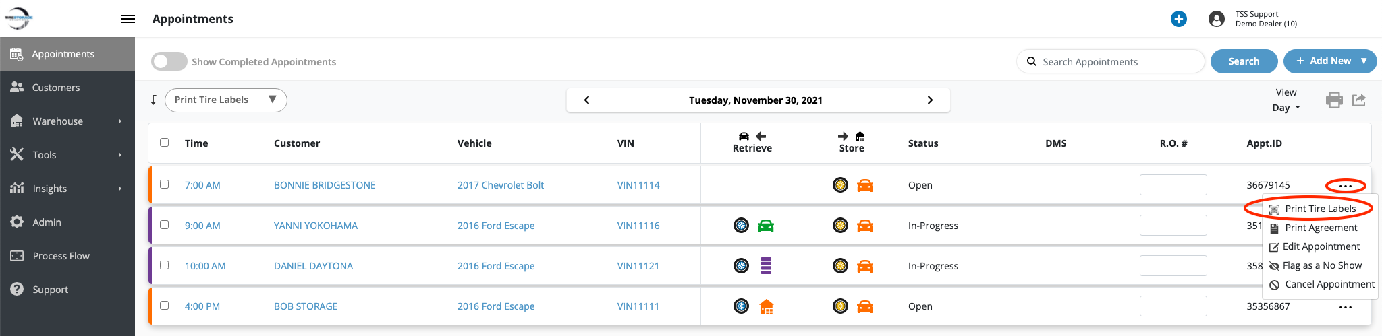Open Admin in the sidebar
This screenshot has height=336, width=1382.
tap(67, 222)
